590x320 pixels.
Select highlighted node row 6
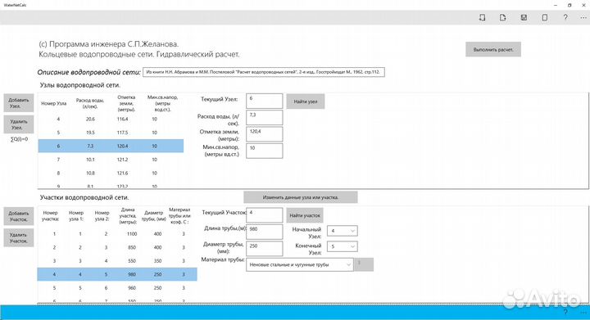tap(111, 146)
